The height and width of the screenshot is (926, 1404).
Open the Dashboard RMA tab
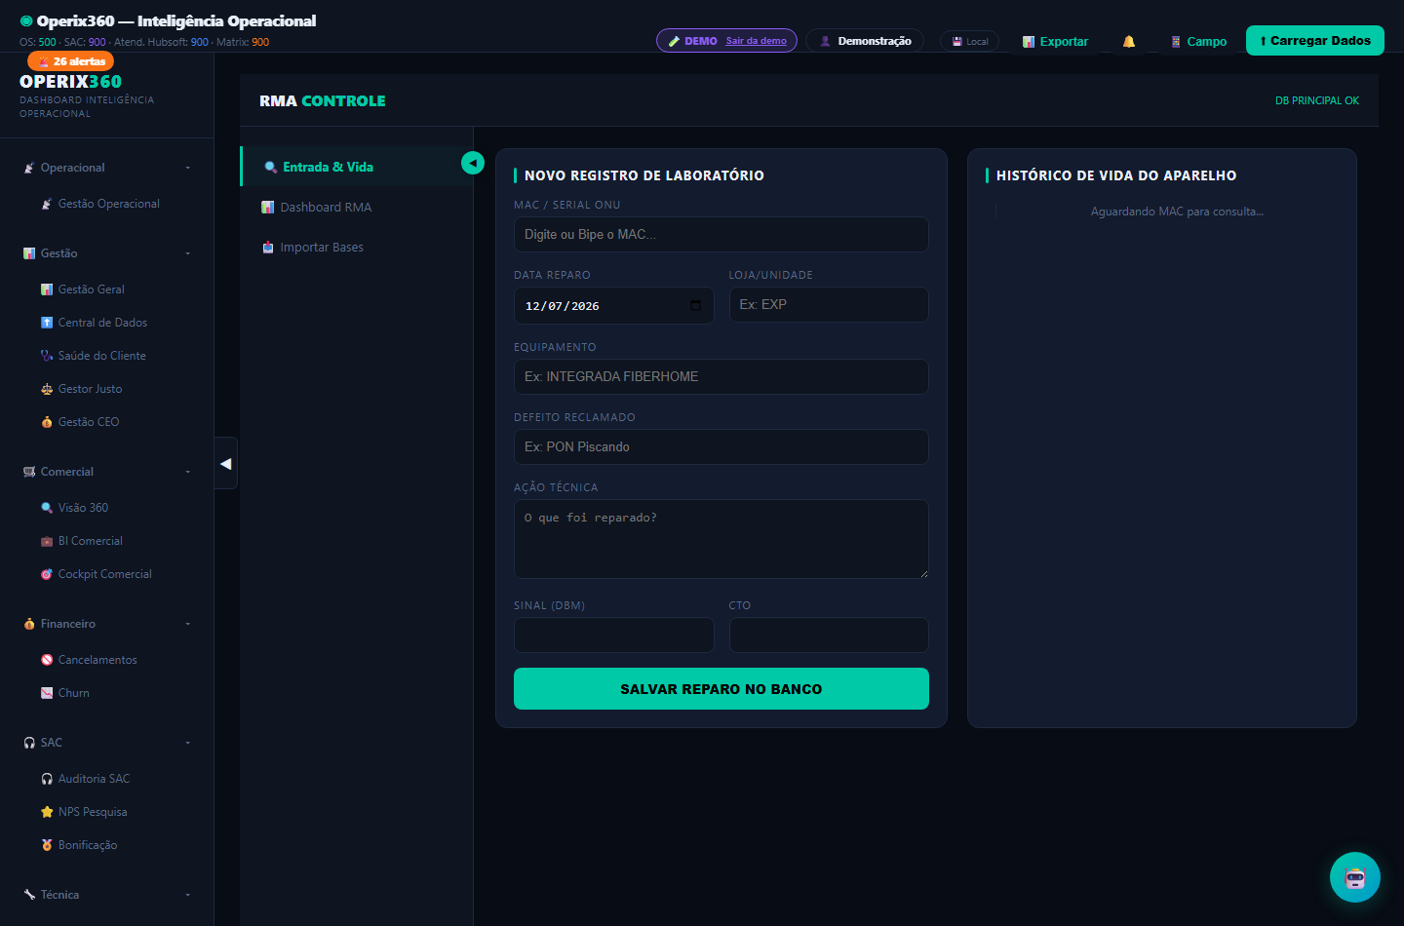[x=357, y=207]
